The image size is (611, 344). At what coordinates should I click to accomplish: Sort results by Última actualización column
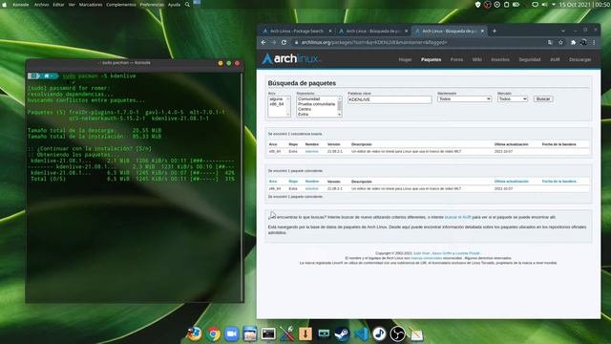[512, 182]
